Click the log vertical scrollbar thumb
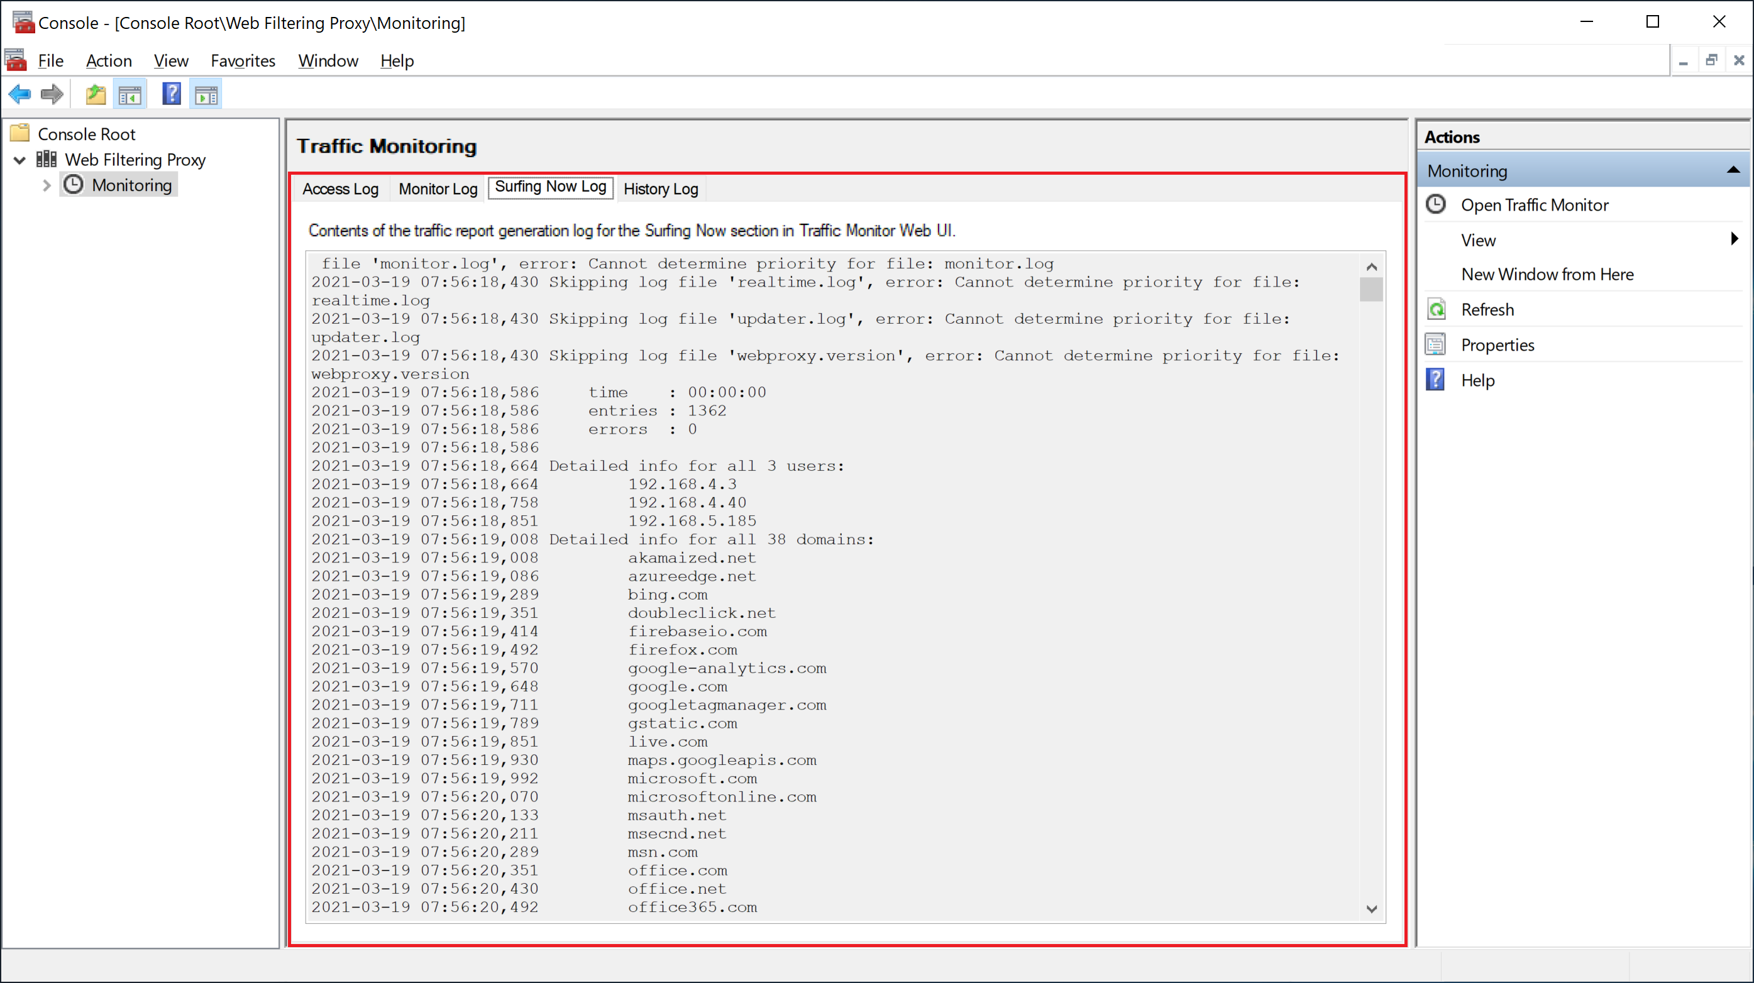This screenshot has width=1754, height=983. pyautogui.click(x=1371, y=289)
